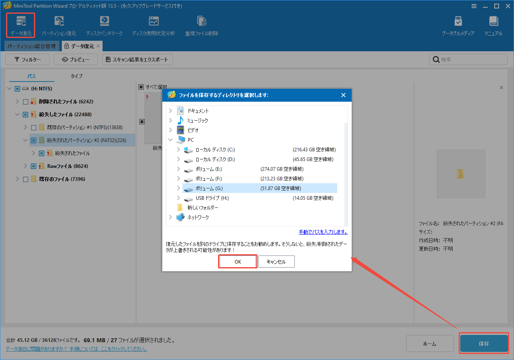Start 重複ファイル削除 tool

click(x=201, y=24)
